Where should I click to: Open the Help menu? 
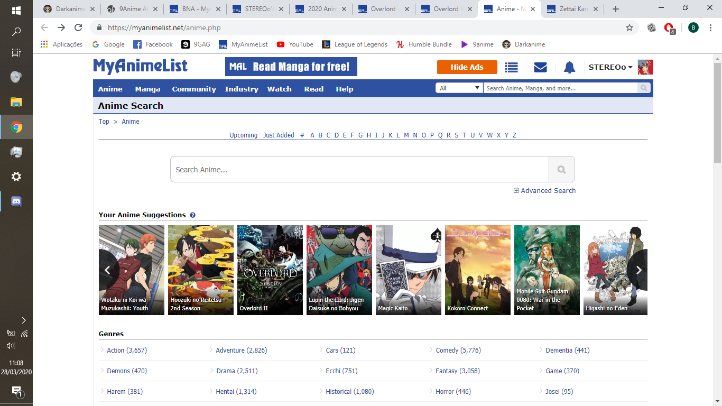point(344,89)
